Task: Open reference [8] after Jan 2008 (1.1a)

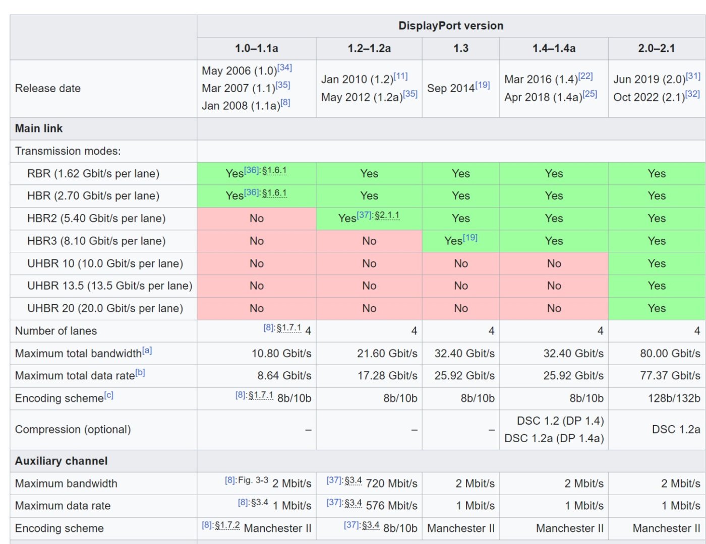Action: pyautogui.click(x=285, y=103)
